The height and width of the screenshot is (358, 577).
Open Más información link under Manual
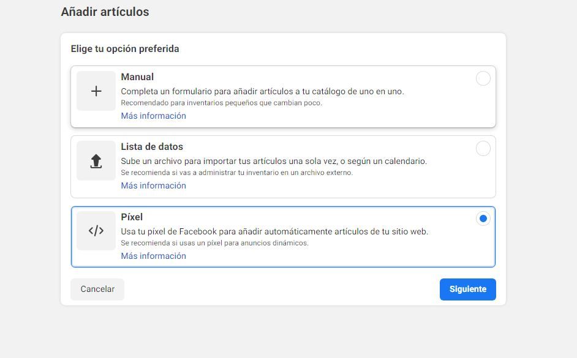pyautogui.click(x=154, y=116)
